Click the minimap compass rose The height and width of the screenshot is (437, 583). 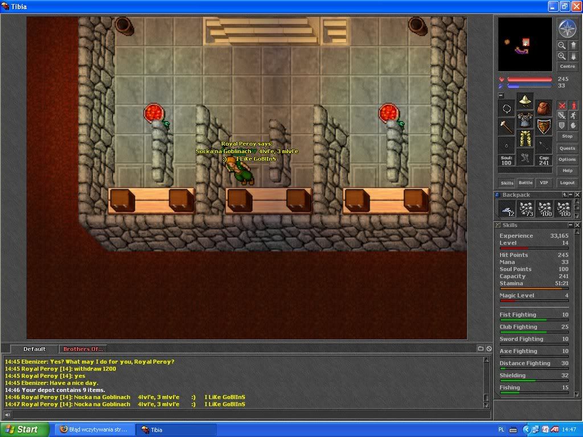click(567, 28)
